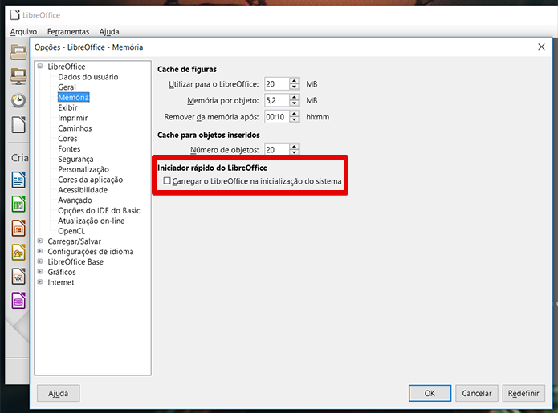Select Caminhos in options tree

(75, 128)
